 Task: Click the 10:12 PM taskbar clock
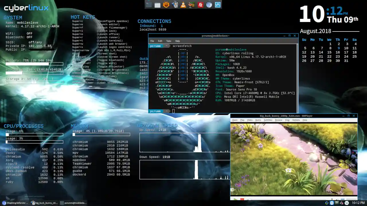point(358,203)
